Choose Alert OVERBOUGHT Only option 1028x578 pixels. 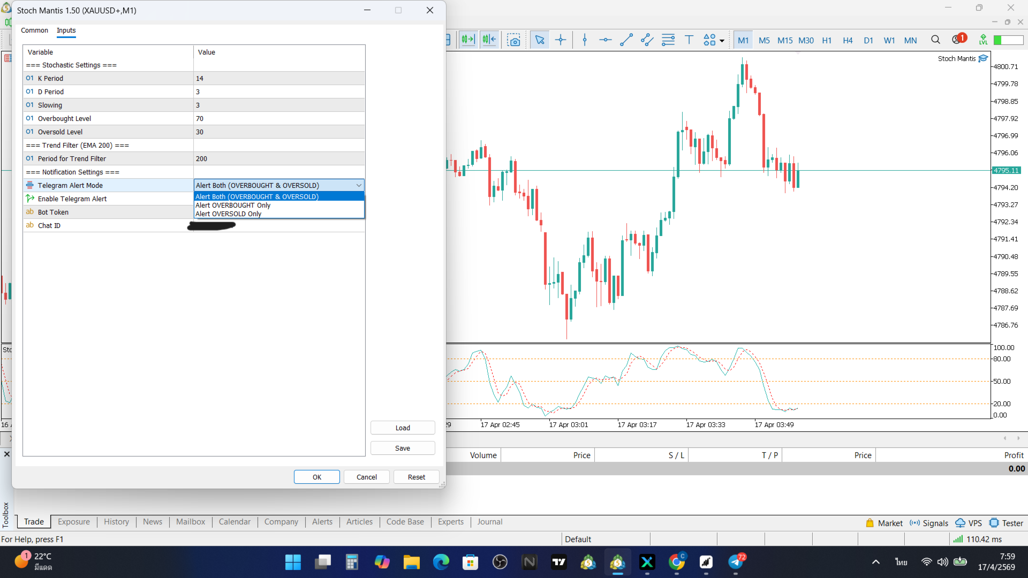[233, 206]
